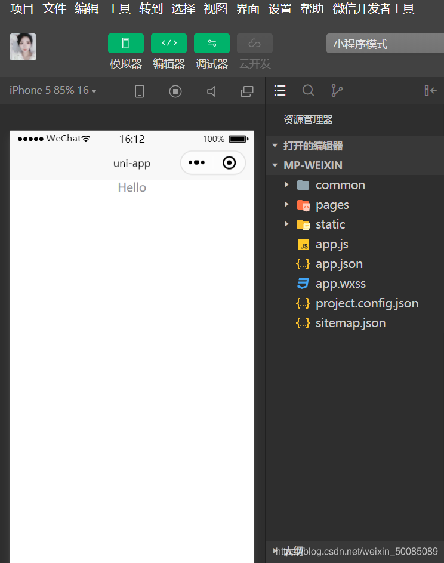Open the 设置 menu
Image resolution: width=444 pixels, height=563 pixels.
280,8
